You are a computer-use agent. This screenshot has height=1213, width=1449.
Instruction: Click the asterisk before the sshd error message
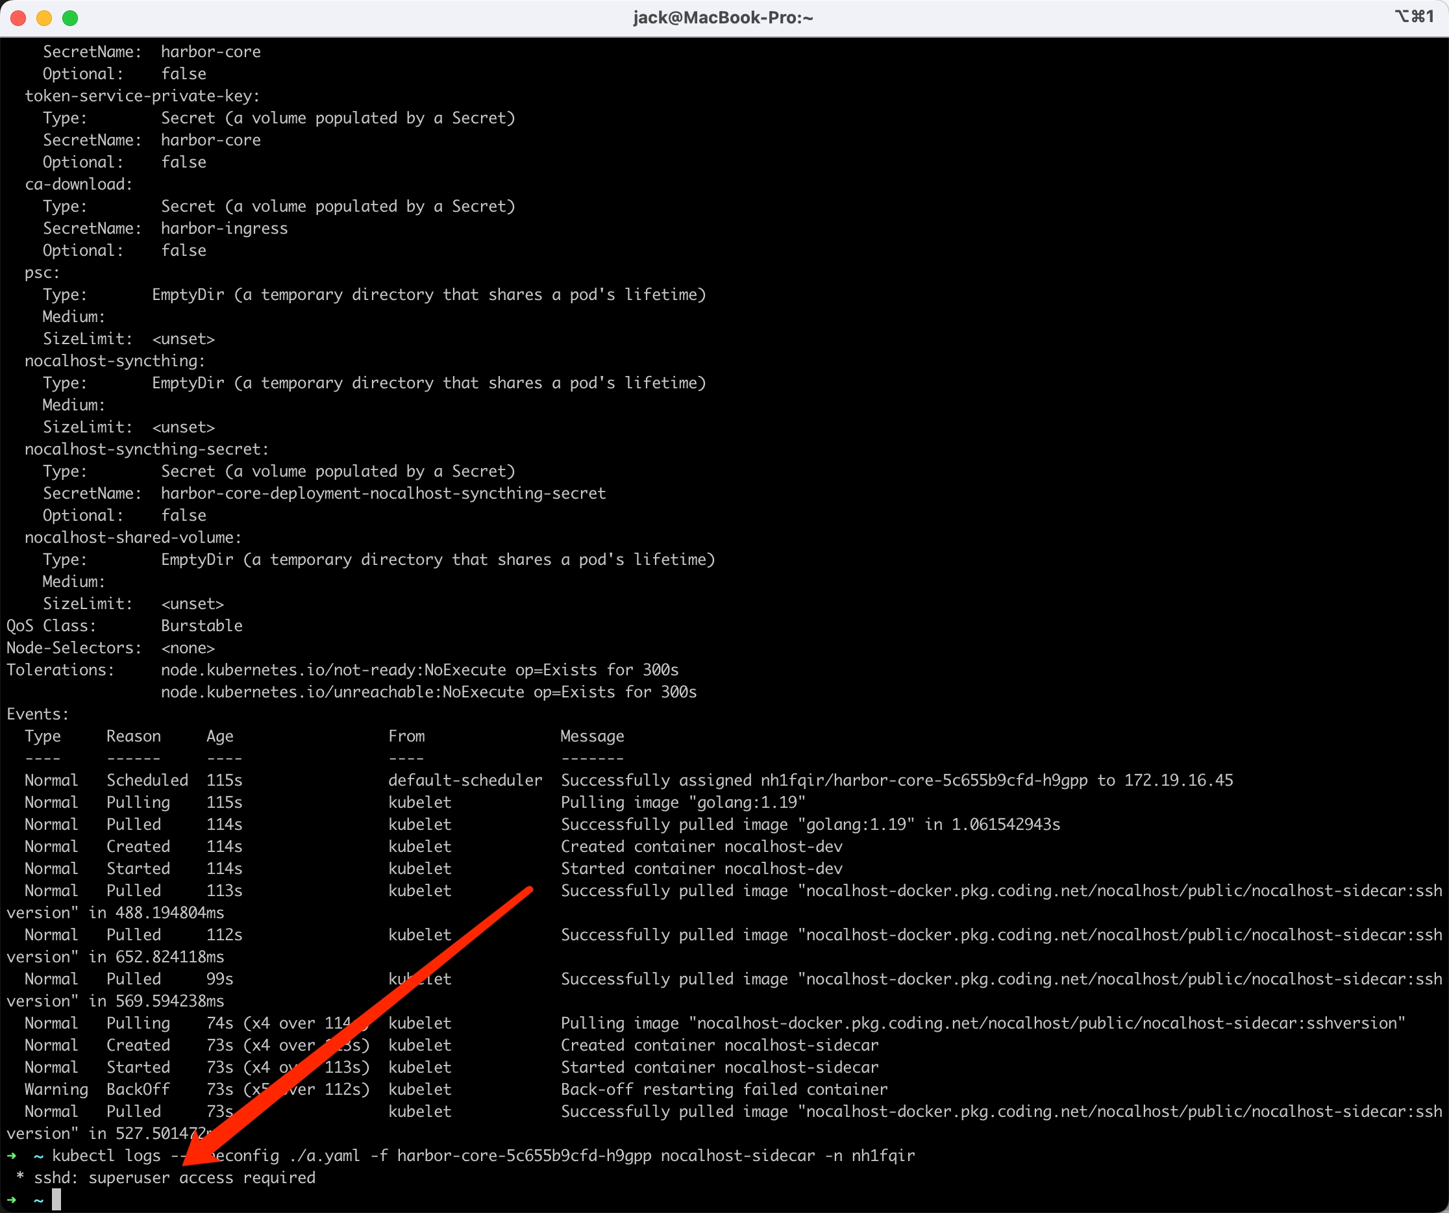[19, 1178]
